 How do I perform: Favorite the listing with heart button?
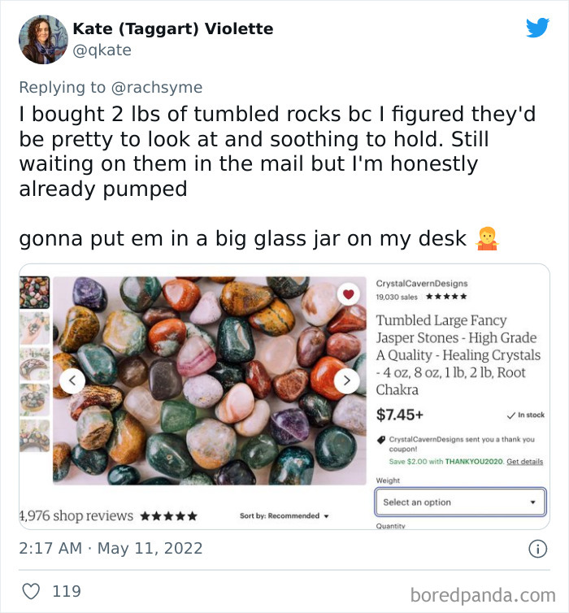(349, 295)
